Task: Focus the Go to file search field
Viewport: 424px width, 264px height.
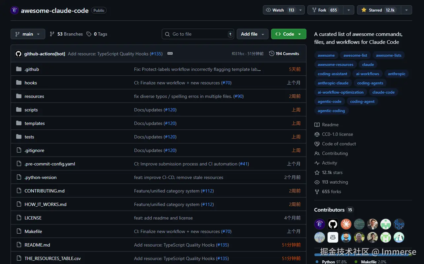Action: click(x=198, y=34)
